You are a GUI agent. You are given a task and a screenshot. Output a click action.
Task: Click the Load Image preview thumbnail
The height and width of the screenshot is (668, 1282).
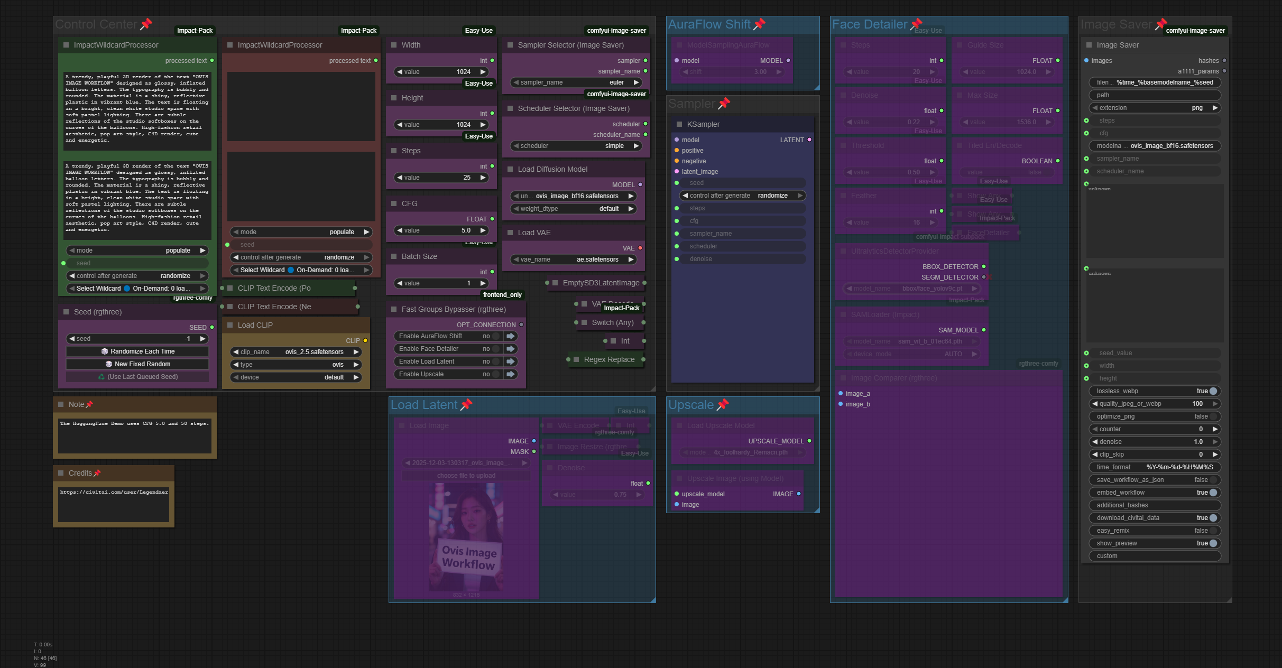pyautogui.click(x=466, y=536)
